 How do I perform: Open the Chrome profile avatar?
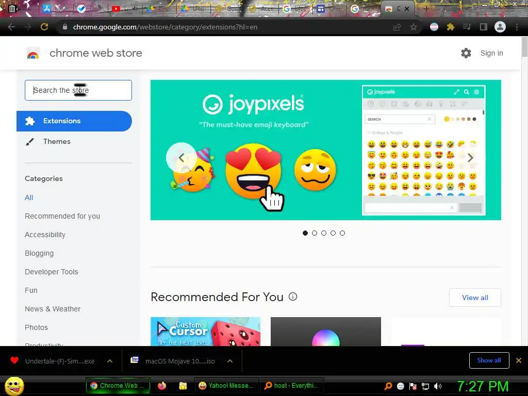point(500,27)
